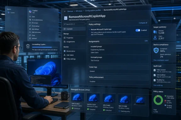Click the Copilot icon in the Recent list
The height and width of the screenshot is (120, 181).
pyautogui.click(x=9, y=12)
